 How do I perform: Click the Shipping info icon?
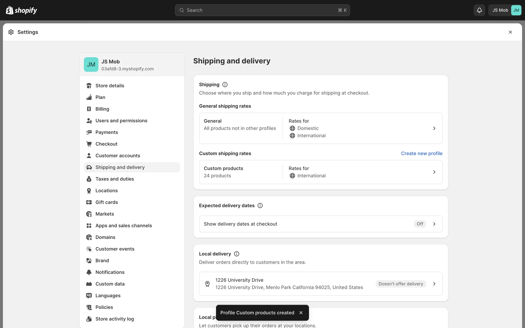[225, 85]
